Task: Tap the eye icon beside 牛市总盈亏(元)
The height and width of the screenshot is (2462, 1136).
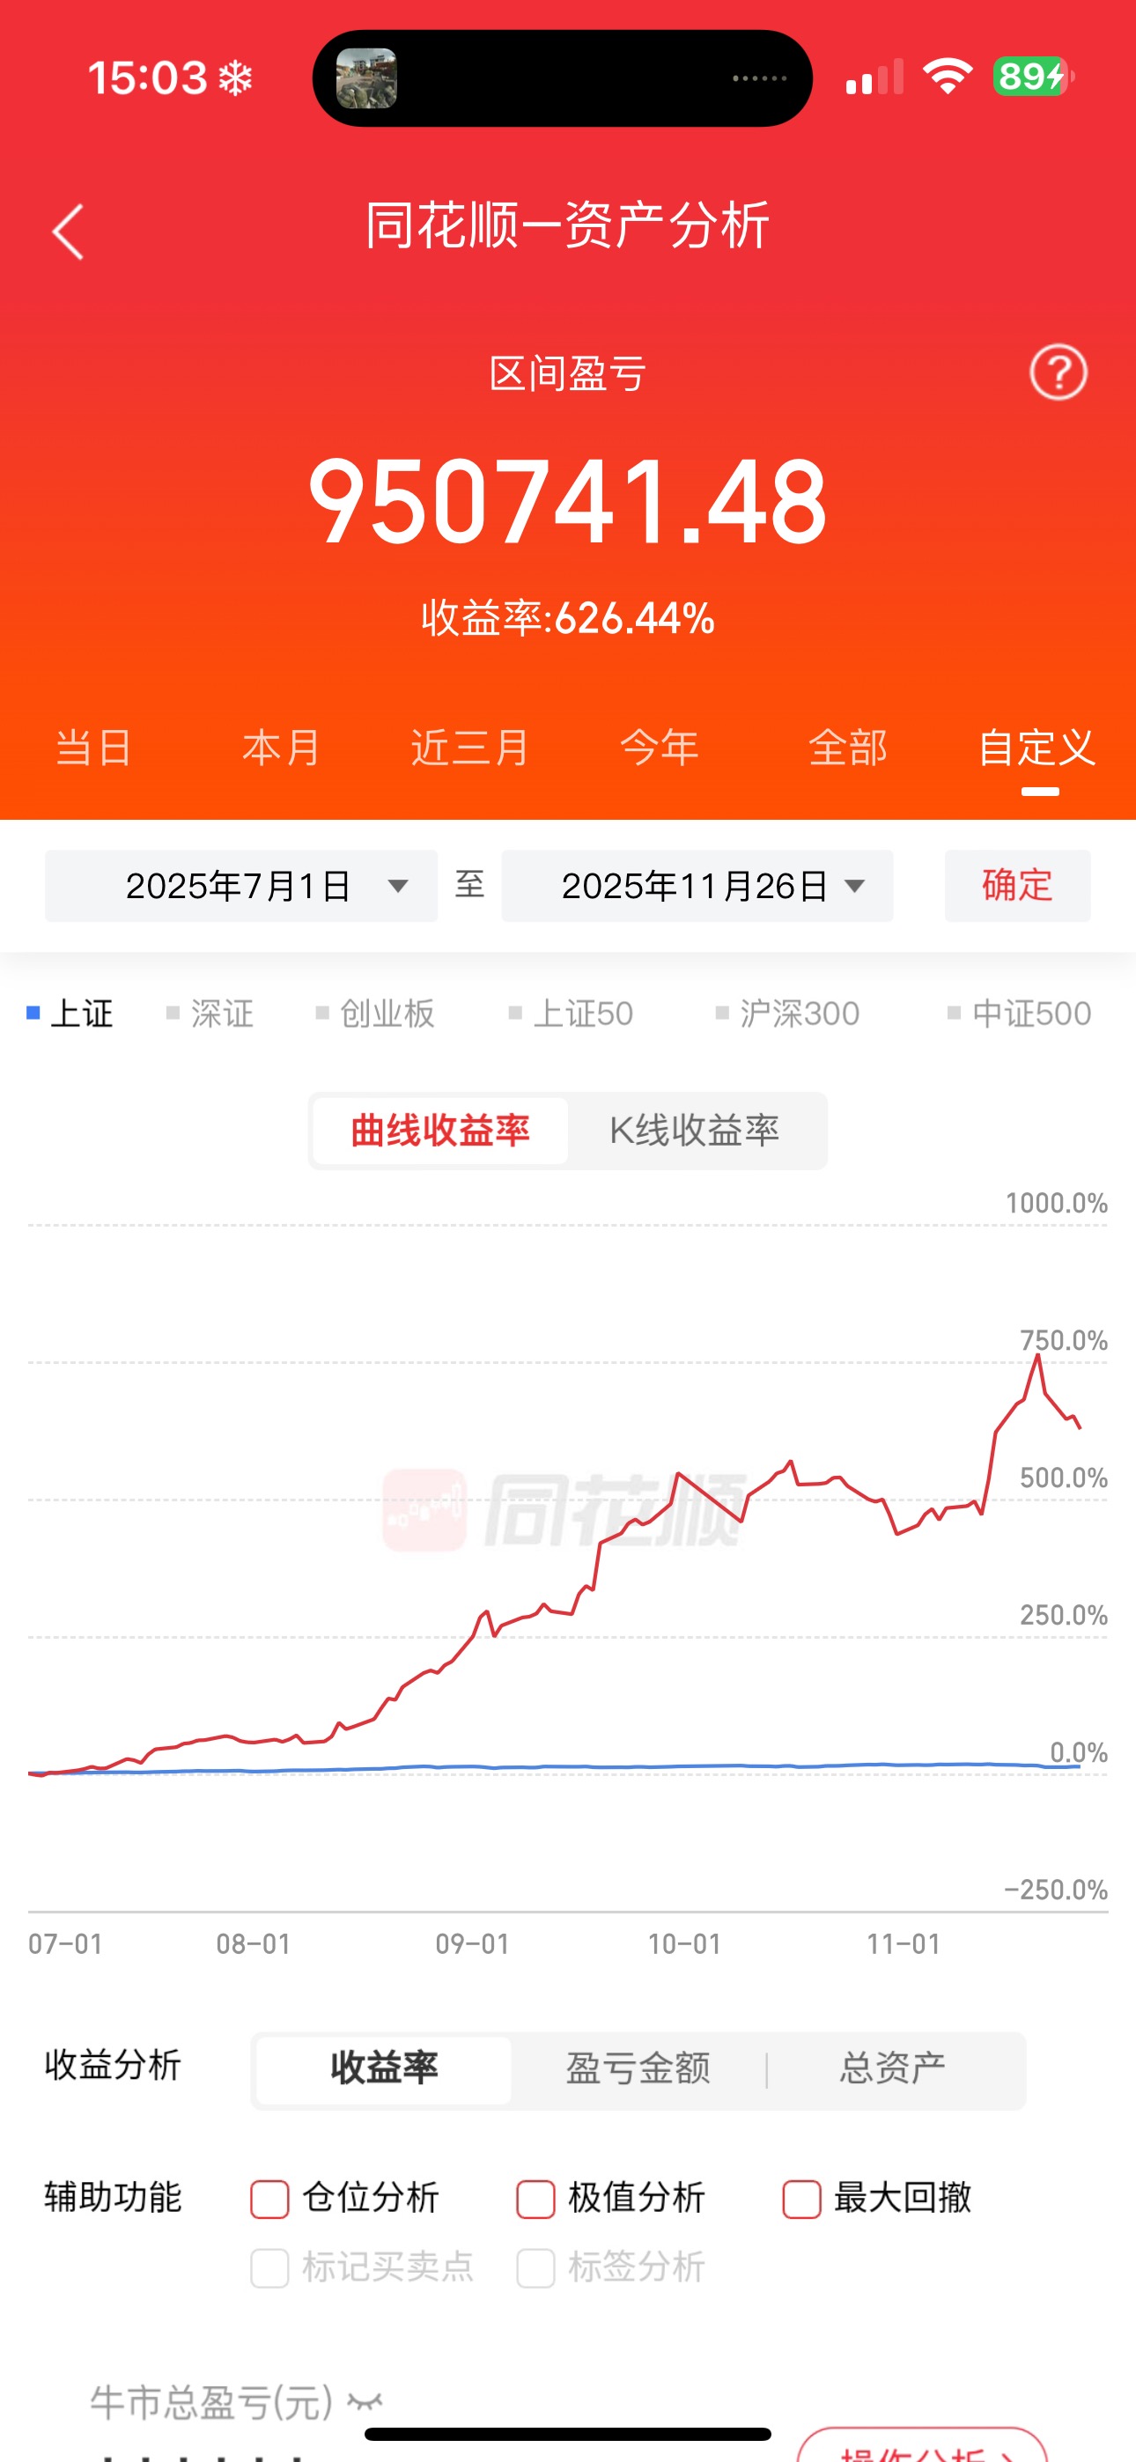Action: [x=365, y=2402]
